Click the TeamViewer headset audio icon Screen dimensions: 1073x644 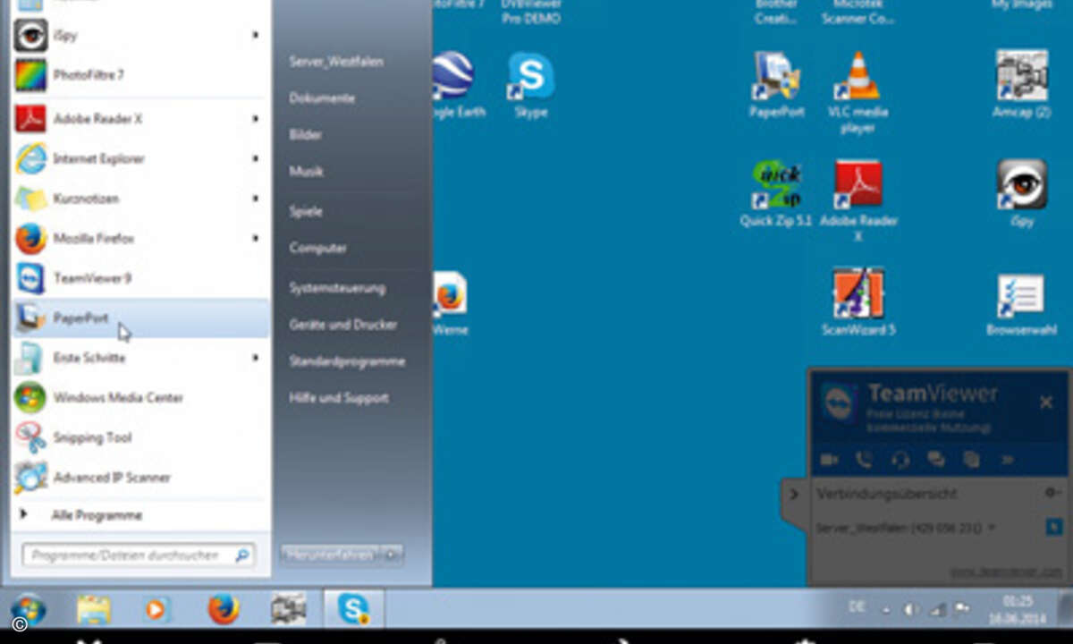[900, 460]
